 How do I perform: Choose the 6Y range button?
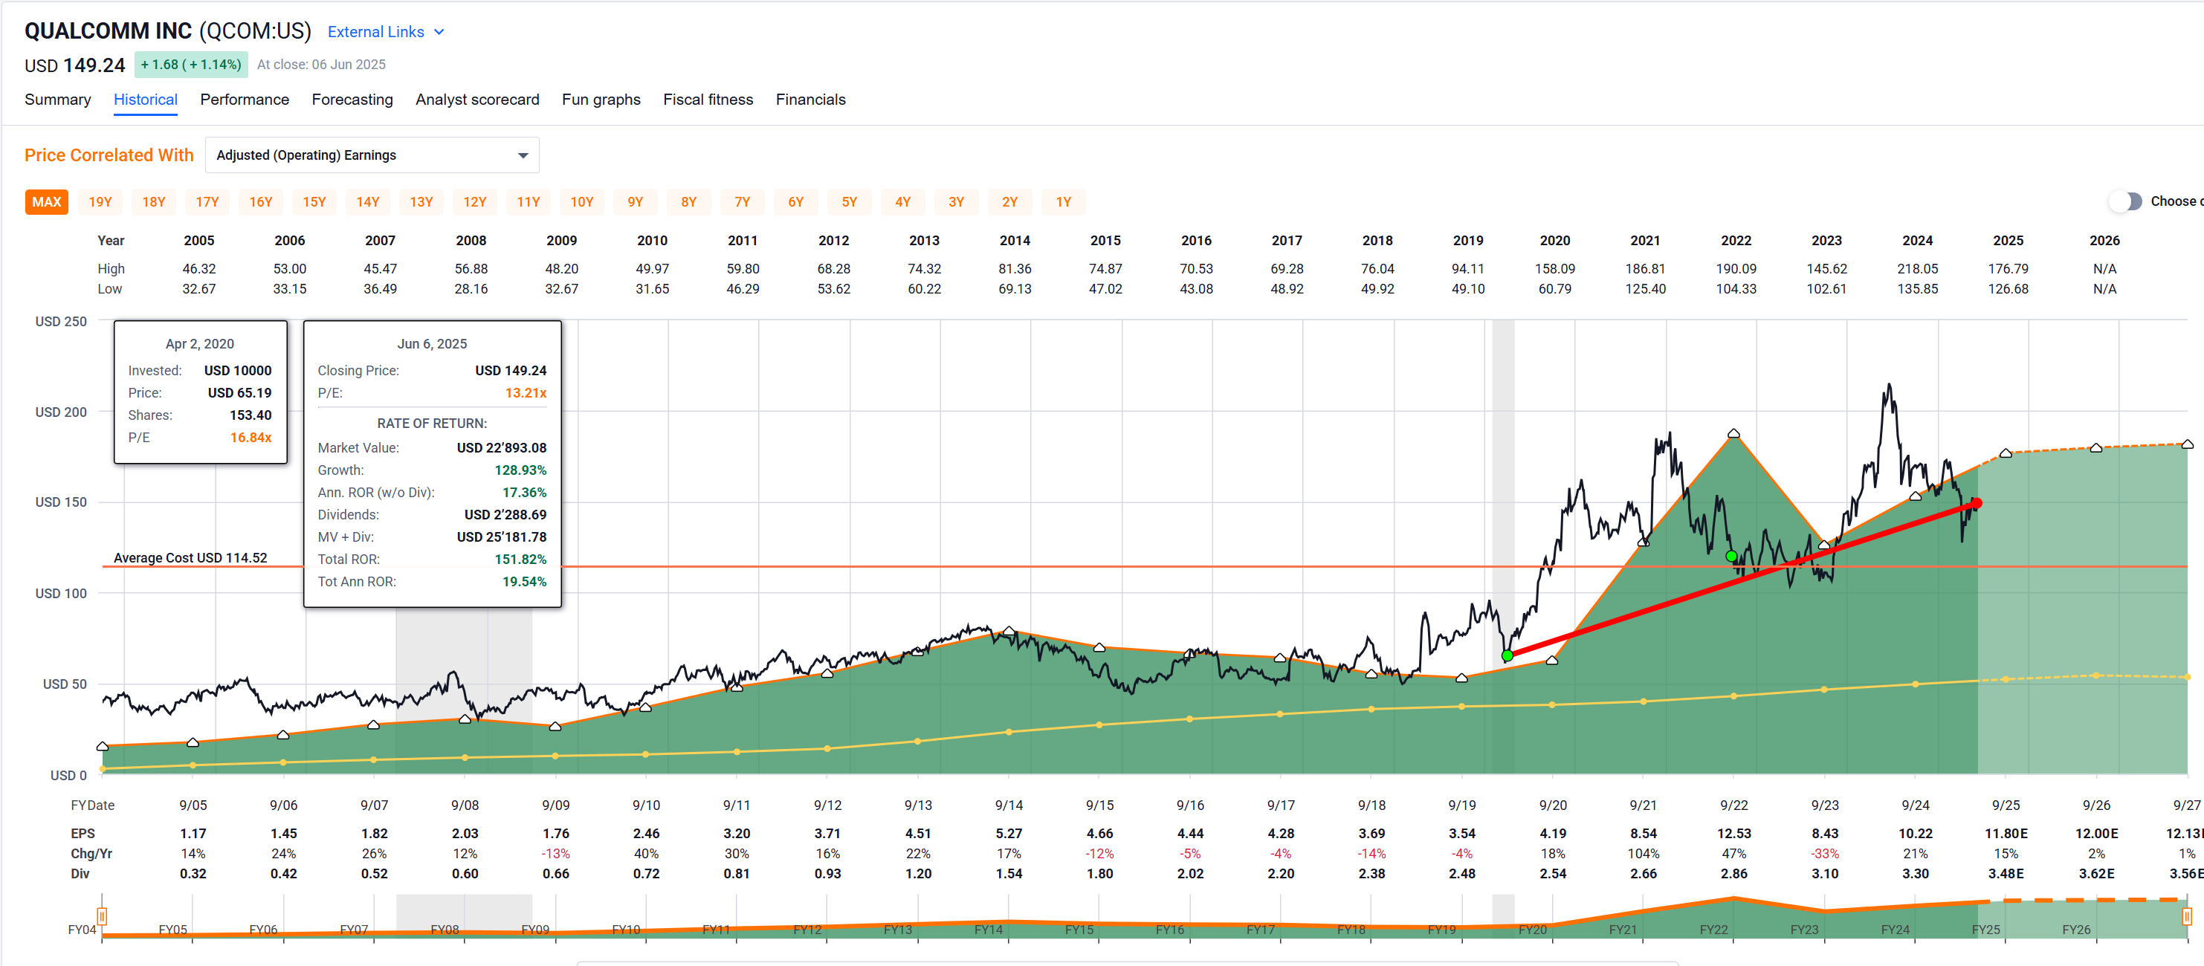point(795,202)
